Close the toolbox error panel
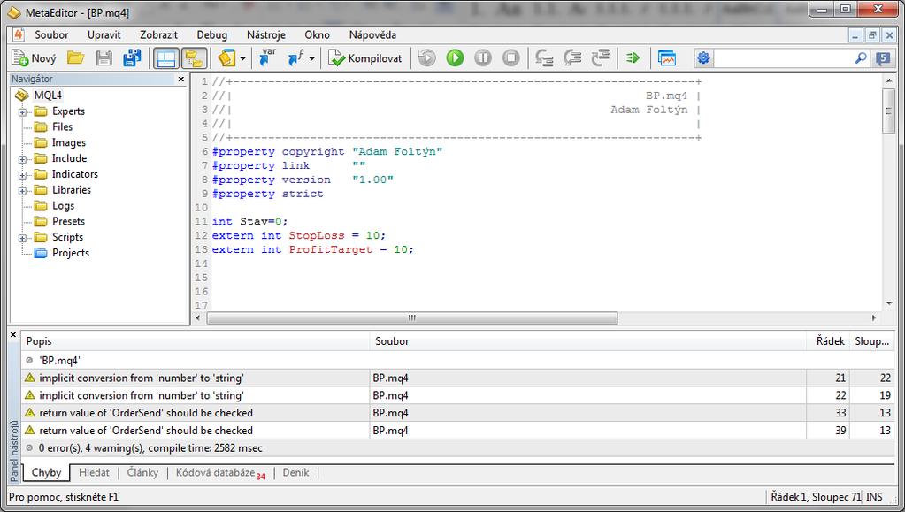The image size is (905, 512). (13, 334)
